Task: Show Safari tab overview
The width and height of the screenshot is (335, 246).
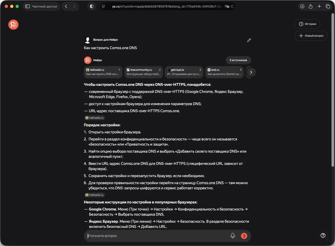Action: (x=328, y=6)
